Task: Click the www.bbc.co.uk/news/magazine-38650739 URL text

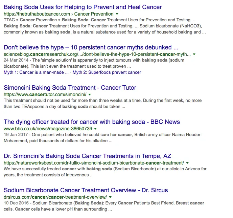Action: [x=48, y=129]
